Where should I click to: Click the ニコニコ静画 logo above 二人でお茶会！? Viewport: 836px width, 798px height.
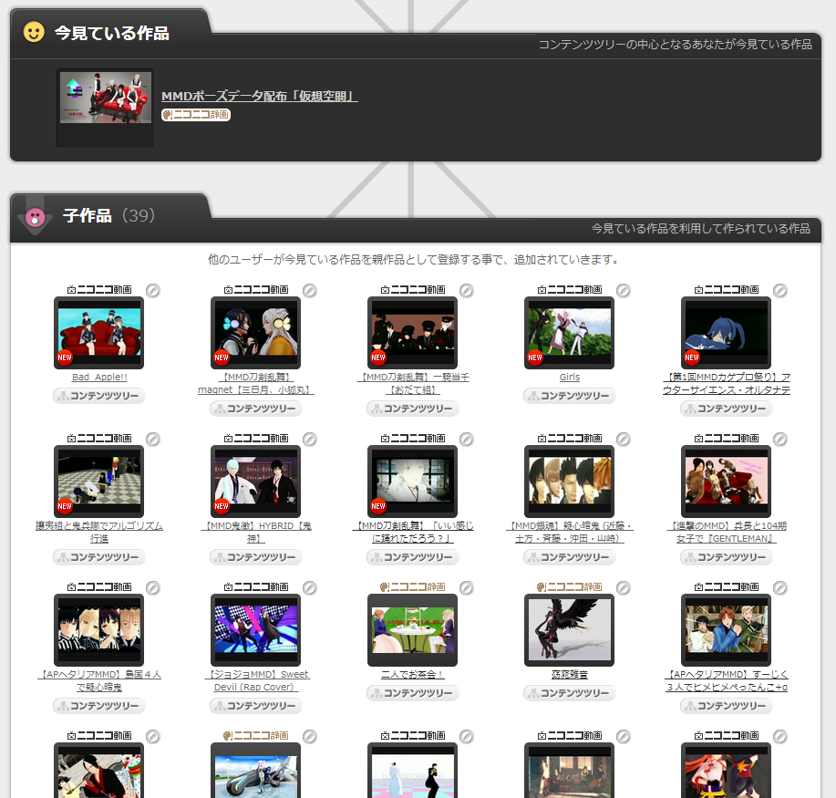click(x=413, y=587)
